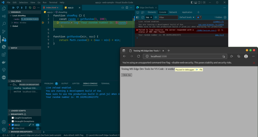The width and height of the screenshot is (258, 137).
Task: Open the 'top' context dropdown
Action: coord(149,17)
